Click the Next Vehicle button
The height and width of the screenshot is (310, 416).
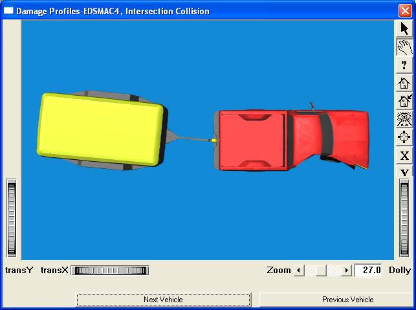click(163, 300)
